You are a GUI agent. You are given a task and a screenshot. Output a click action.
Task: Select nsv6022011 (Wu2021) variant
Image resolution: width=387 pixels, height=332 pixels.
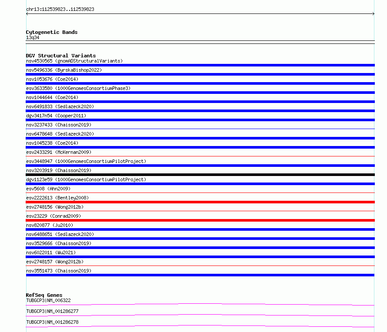51,252
